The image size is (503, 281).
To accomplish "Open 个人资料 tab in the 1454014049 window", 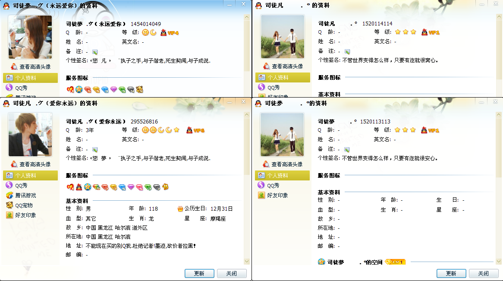I will 31,78.
